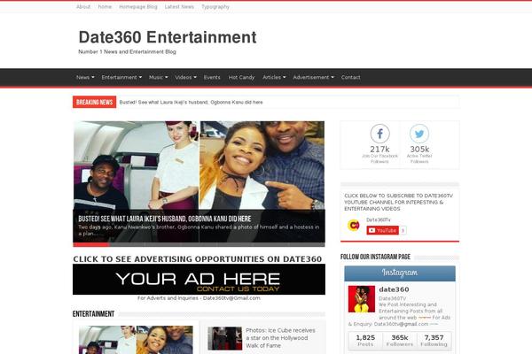The width and height of the screenshot is (532, 354).
Task: Expand the Articles dropdown menu
Action: (x=274, y=77)
